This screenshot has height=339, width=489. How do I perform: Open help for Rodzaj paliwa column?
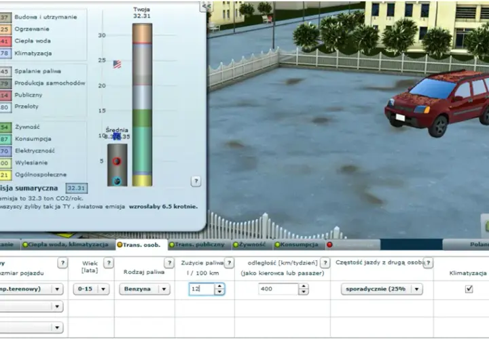pos(169,263)
